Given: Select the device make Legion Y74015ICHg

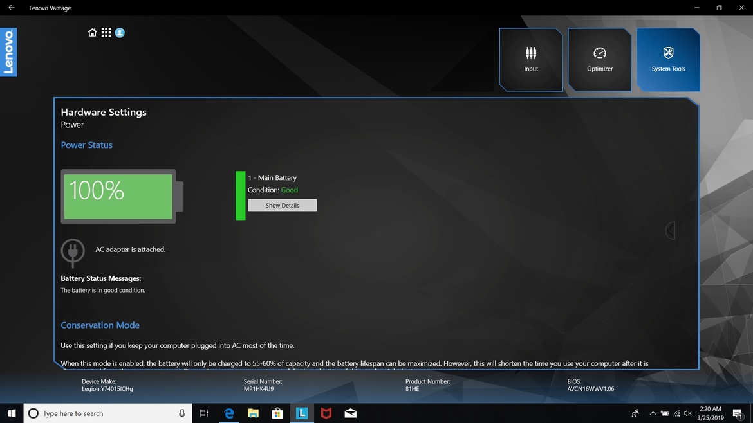Looking at the screenshot, I should click(107, 389).
